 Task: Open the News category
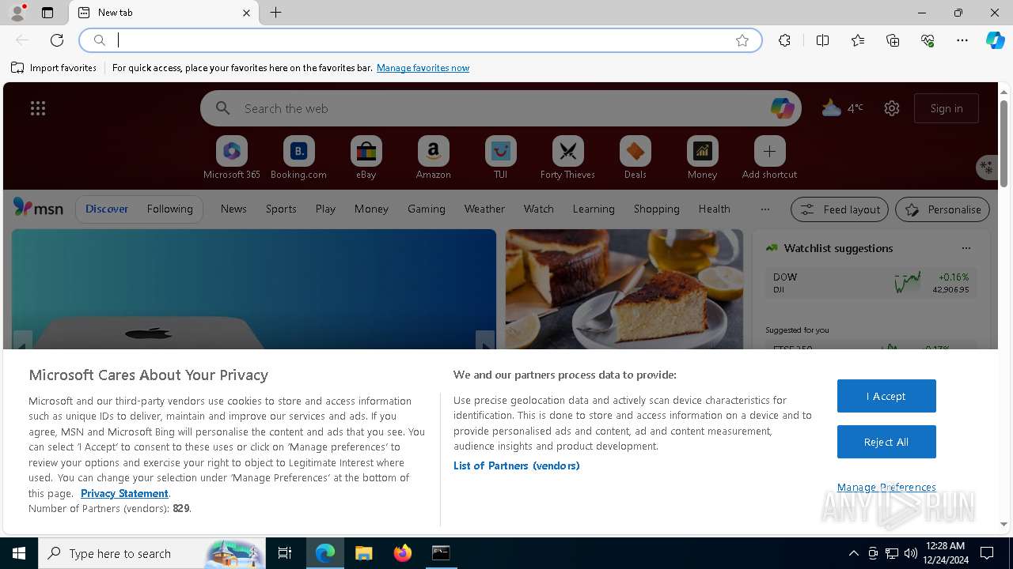point(233,209)
